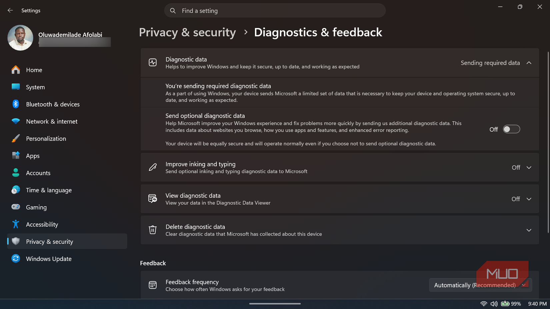Click the Apps icon in sidebar
550x309 pixels.
coord(16,155)
